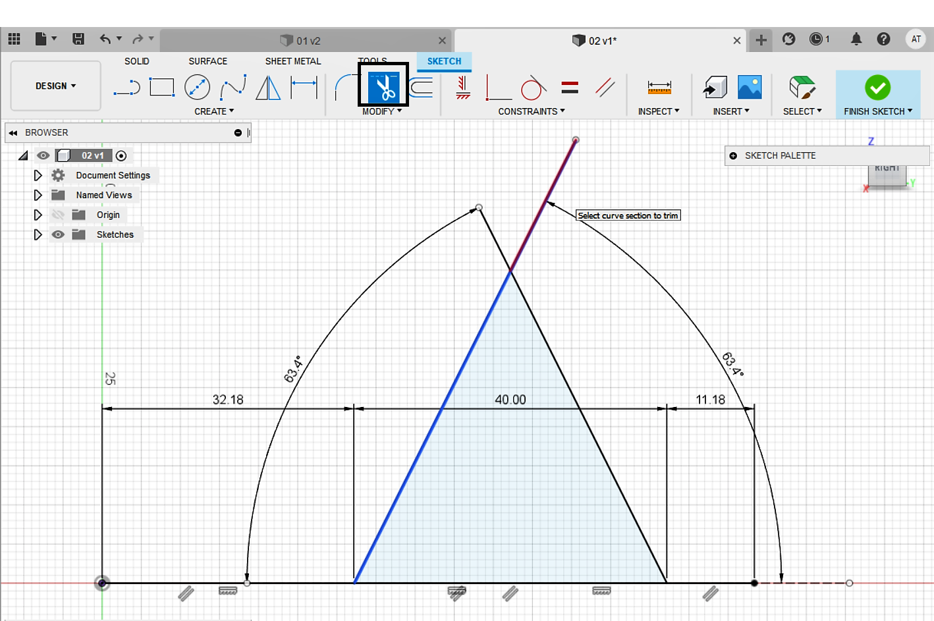Select the Offset tool
Image resolution: width=934 pixels, height=621 pixels.
point(421,87)
